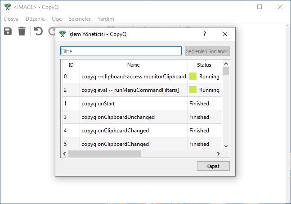Click the green status swatch for monitorClipboard
291x204 pixels.
pyautogui.click(x=193, y=77)
